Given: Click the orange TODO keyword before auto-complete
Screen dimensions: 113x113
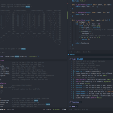Looking at the screenshot, I should point(1,87).
